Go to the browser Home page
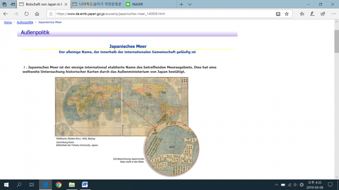 click(x=37, y=14)
